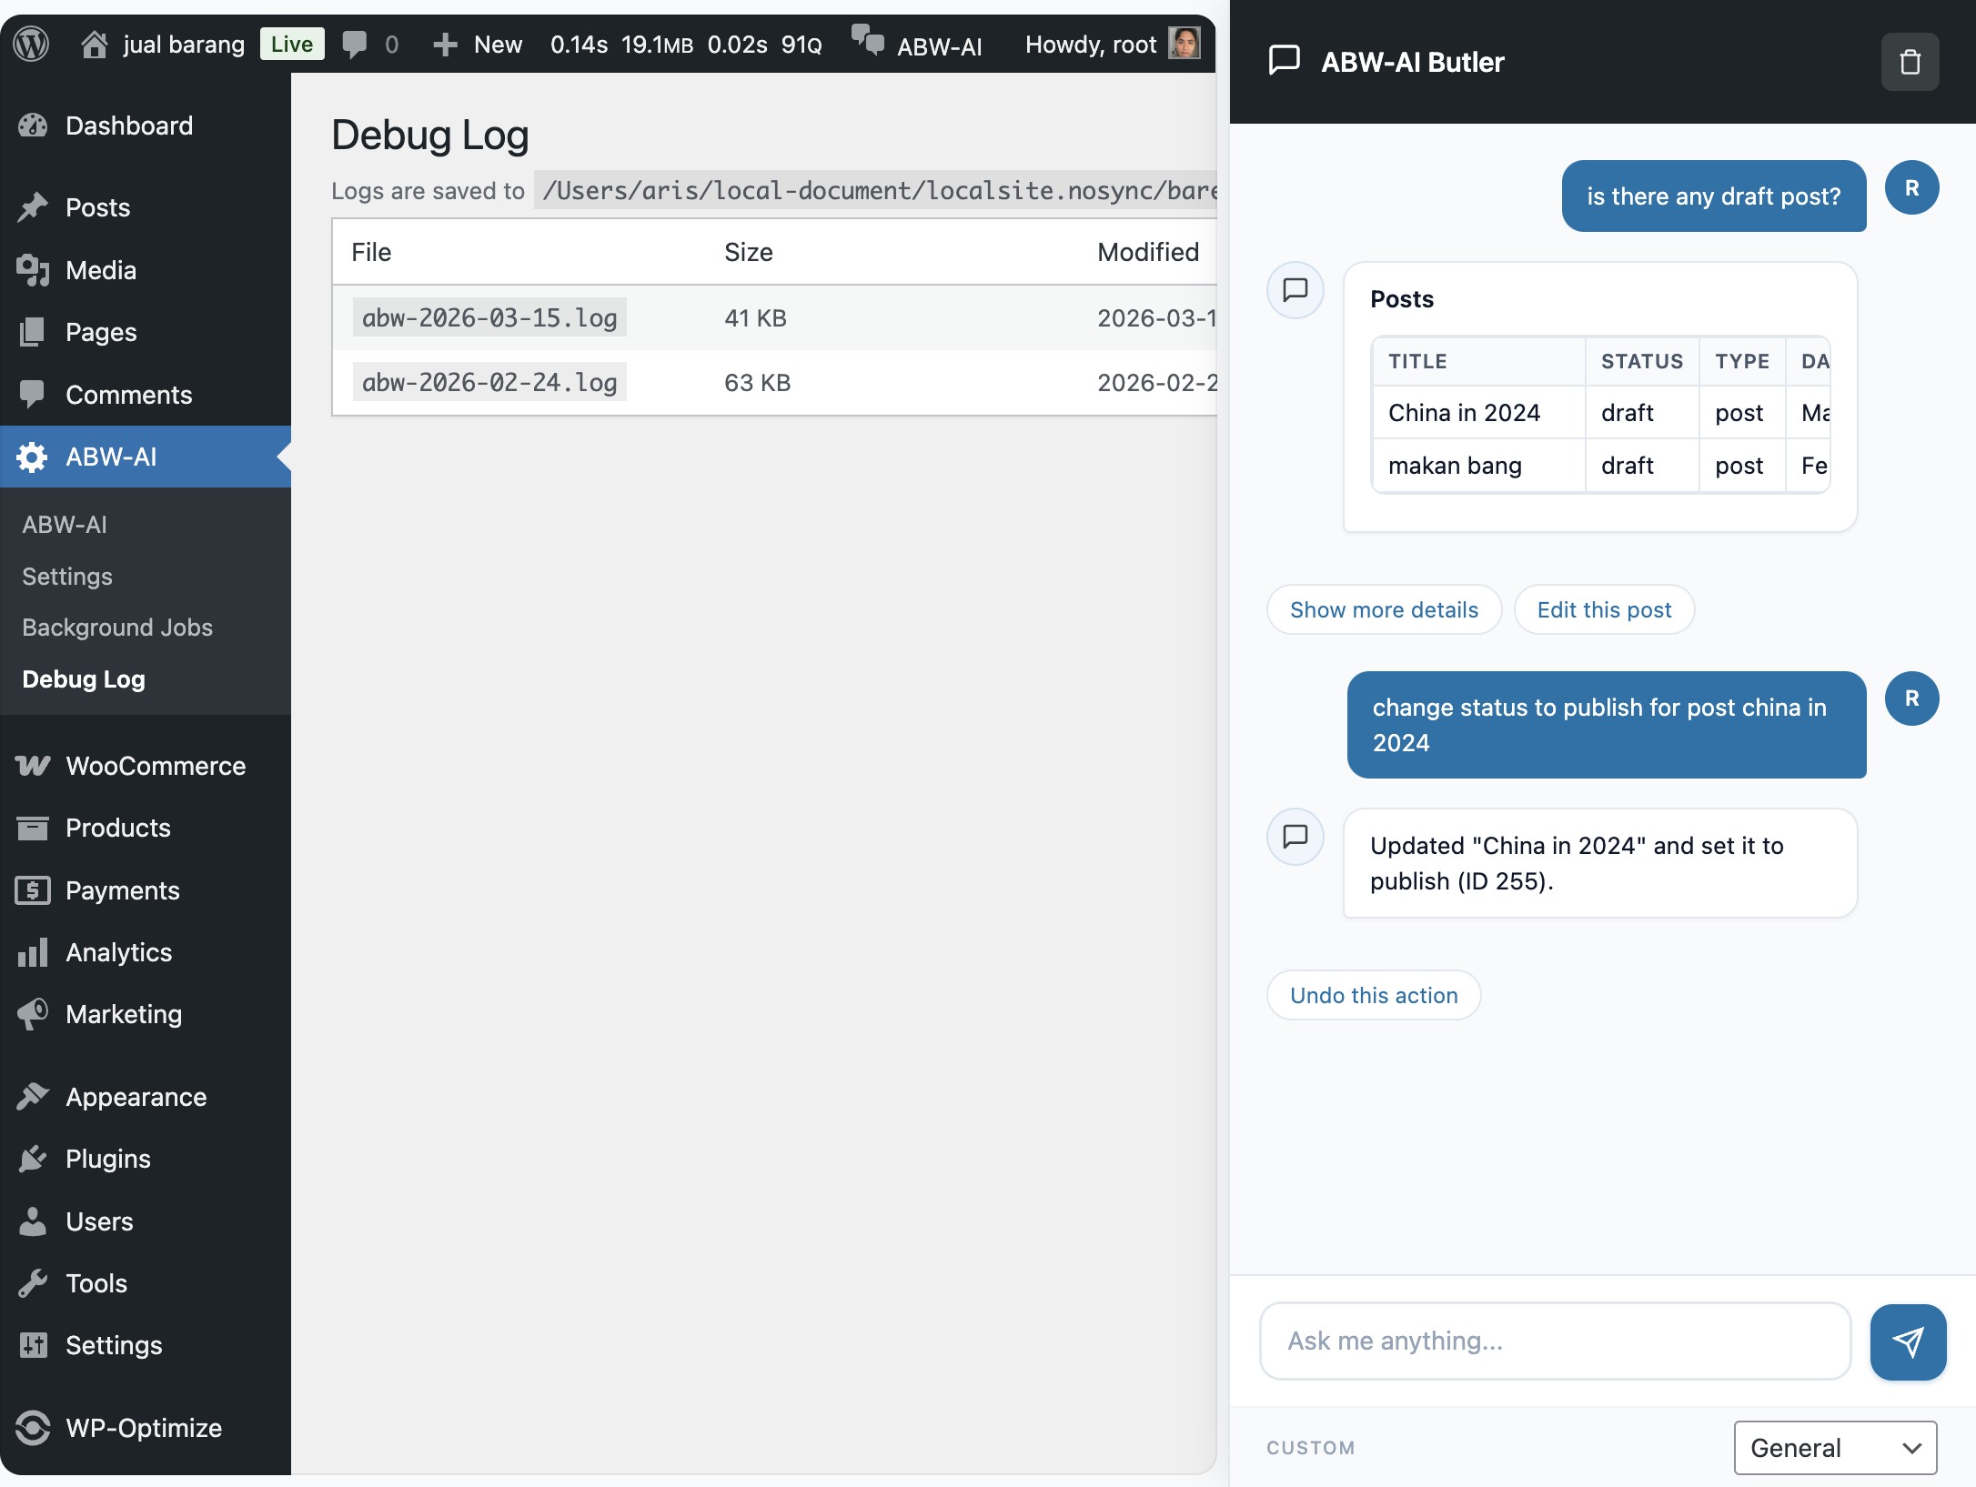Viewport: 1976px width, 1487px height.
Task: Click the bottom Settings sliders icon
Action: pyautogui.click(x=33, y=1345)
